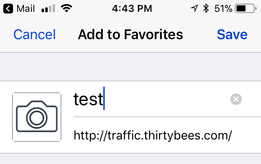Click the gray area below the URL row
This screenshot has height=164, width=261.
[130, 159]
